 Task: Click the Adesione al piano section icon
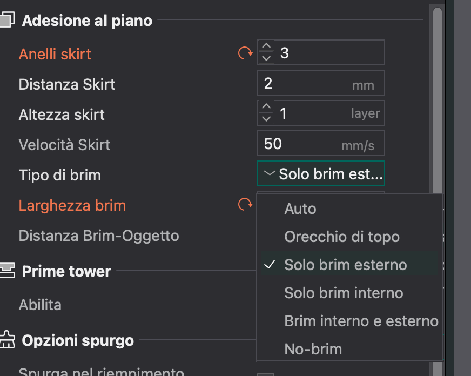click(6, 21)
